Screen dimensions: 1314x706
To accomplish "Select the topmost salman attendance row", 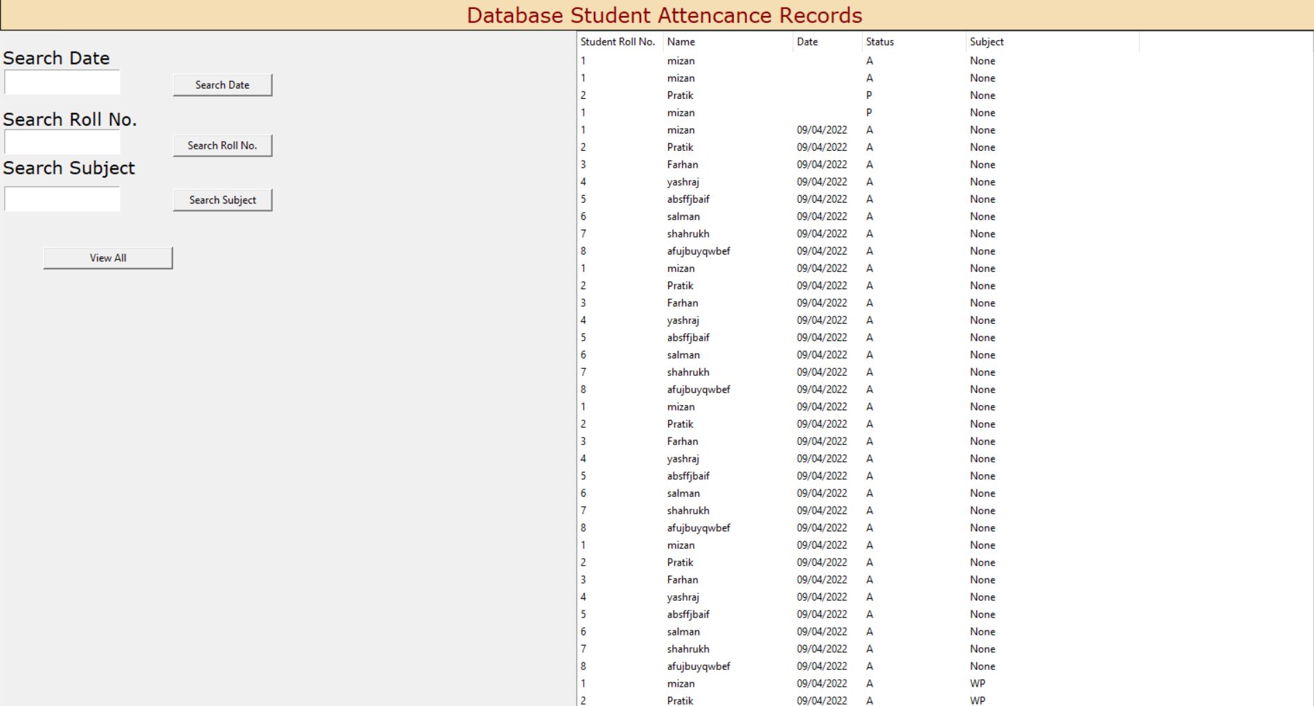I will point(683,217).
